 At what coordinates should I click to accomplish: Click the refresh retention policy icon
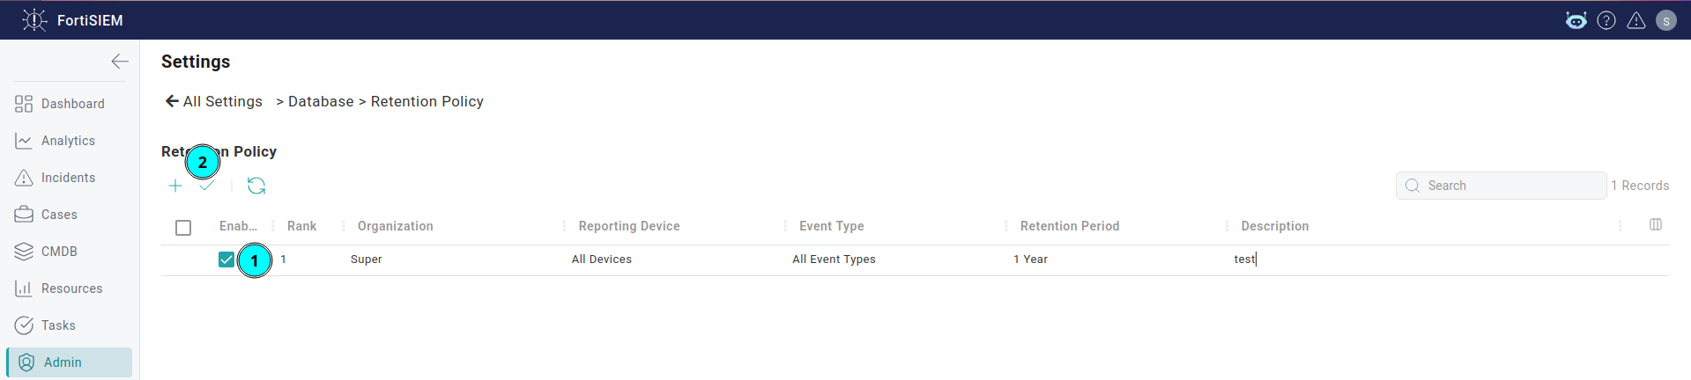click(x=256, y=186)
